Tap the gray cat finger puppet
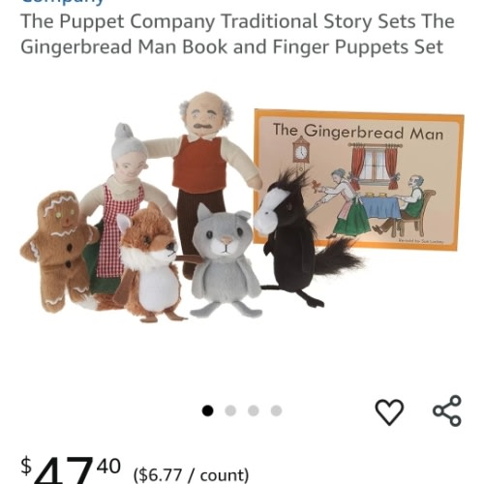The width and height of the screenshot is (484, 484). [x=225, y=260]
